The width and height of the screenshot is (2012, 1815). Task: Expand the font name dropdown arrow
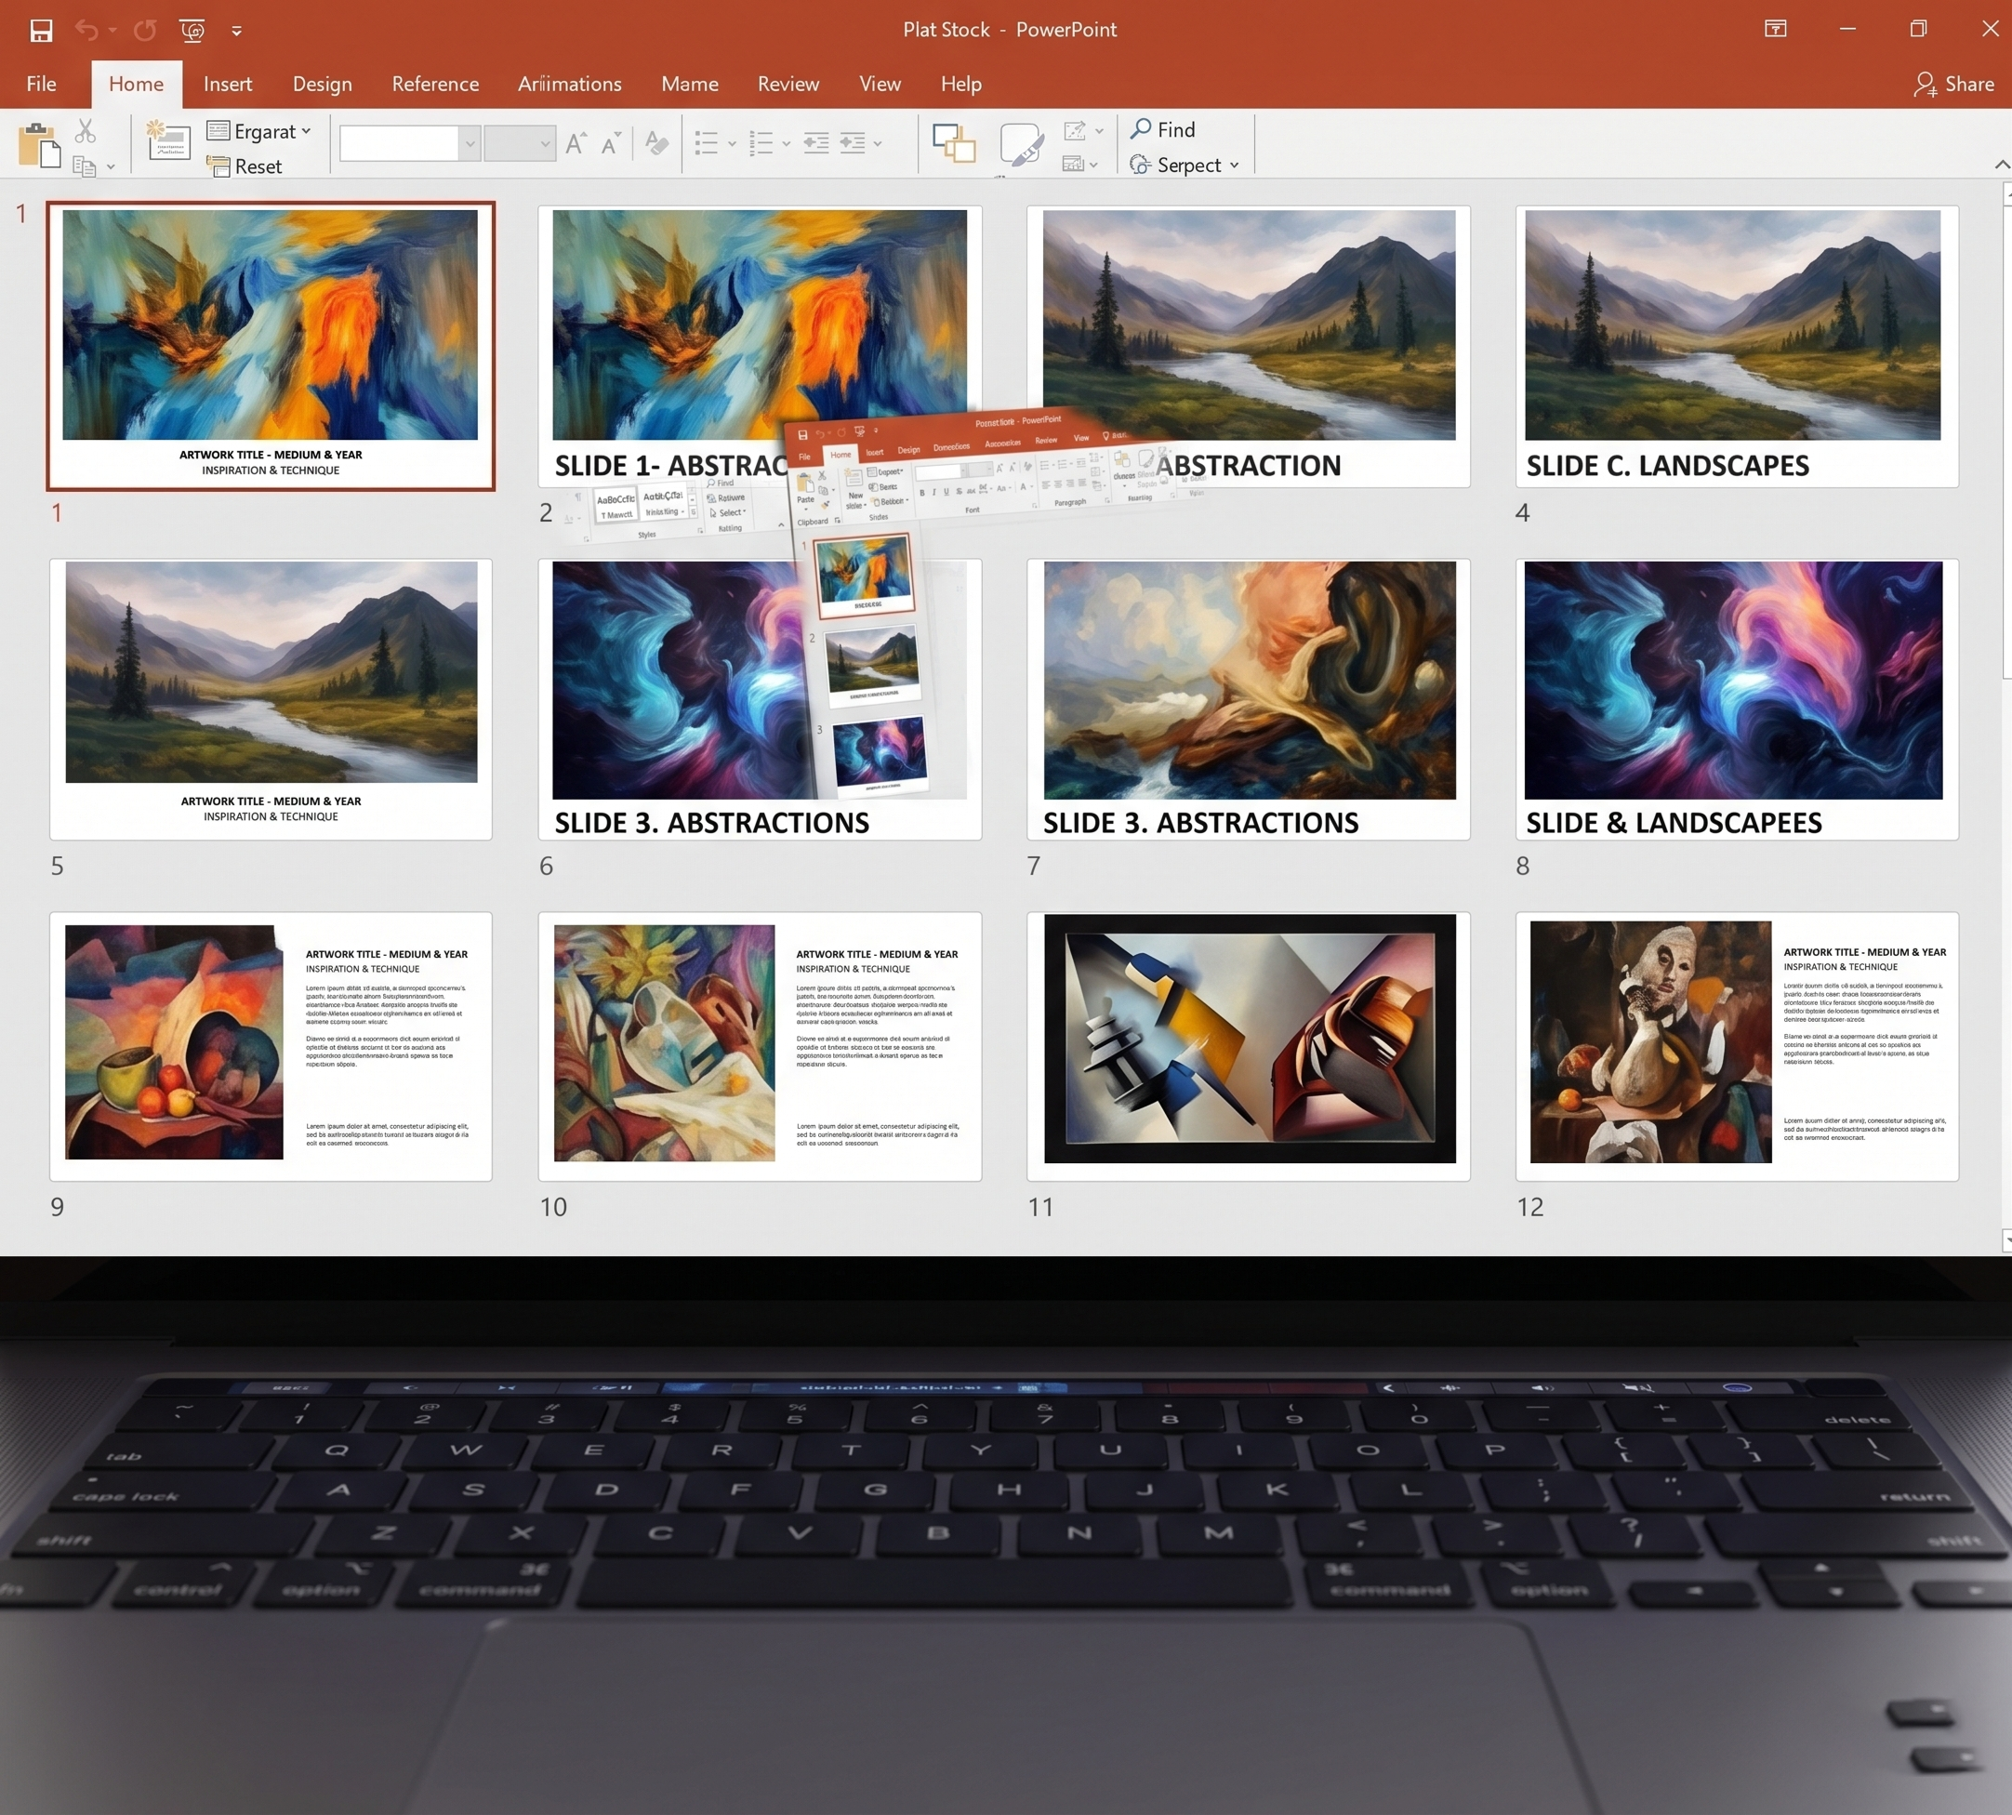470,143
